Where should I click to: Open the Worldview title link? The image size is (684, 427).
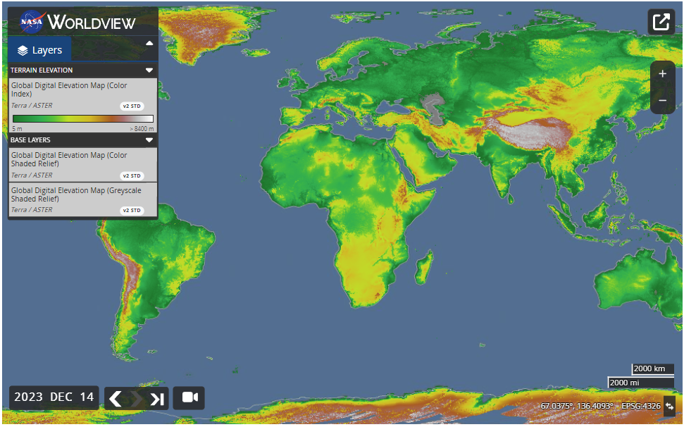(x=92, y=22)
